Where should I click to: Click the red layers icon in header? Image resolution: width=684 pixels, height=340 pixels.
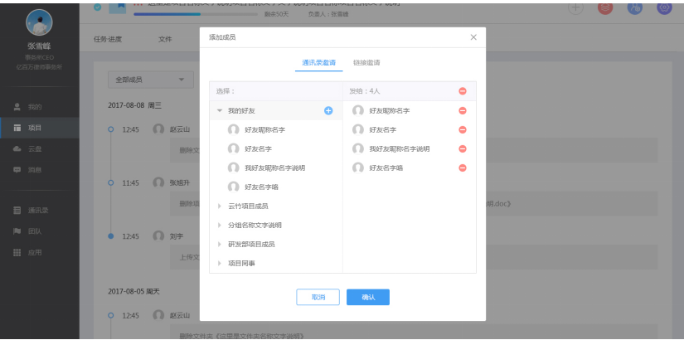point(605,7)
